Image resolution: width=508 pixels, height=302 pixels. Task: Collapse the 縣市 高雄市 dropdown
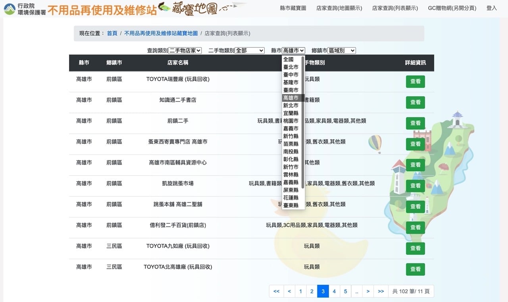[x=294, y=50]
